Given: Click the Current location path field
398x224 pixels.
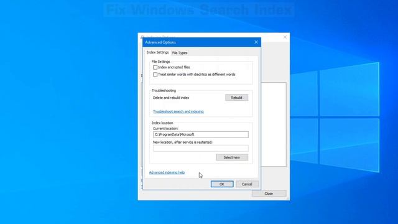Looking at the screenshot, I should [x=201, y=134].
